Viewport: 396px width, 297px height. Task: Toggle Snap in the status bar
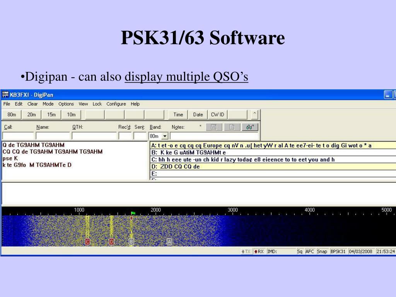322,251
